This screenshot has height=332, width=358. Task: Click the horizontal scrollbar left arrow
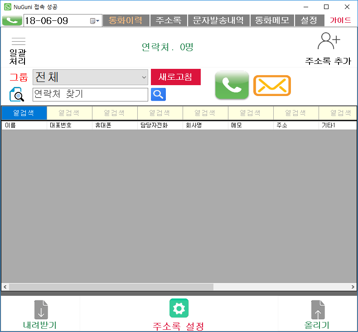[5, 287]
